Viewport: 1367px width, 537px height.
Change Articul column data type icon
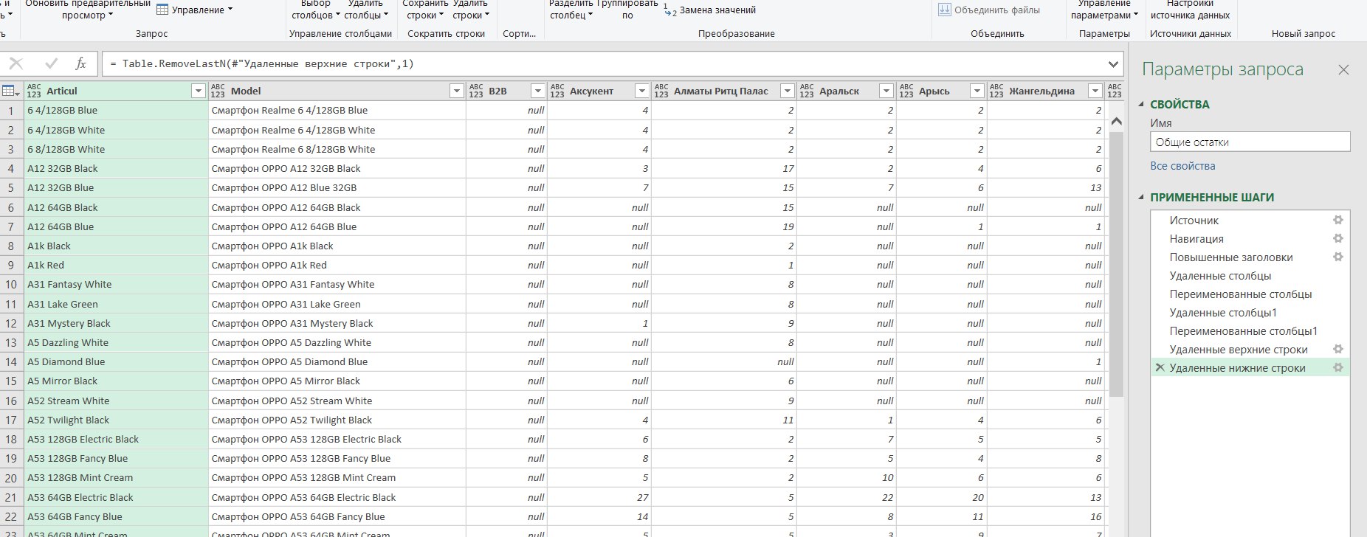pos(34,91)
